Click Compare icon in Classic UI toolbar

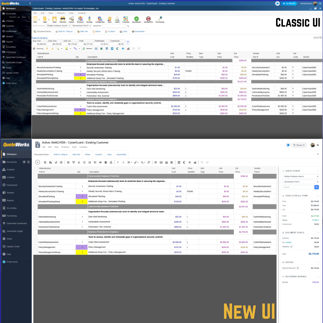(x=126, y=19)
